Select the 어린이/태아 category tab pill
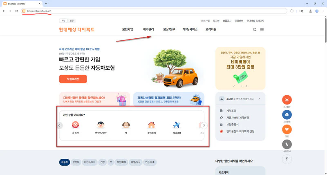Screen dimensions: 327x175 click(x=90, y=162)
